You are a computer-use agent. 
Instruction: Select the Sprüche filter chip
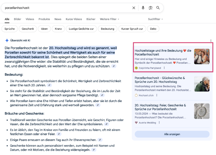pos(9,29)
